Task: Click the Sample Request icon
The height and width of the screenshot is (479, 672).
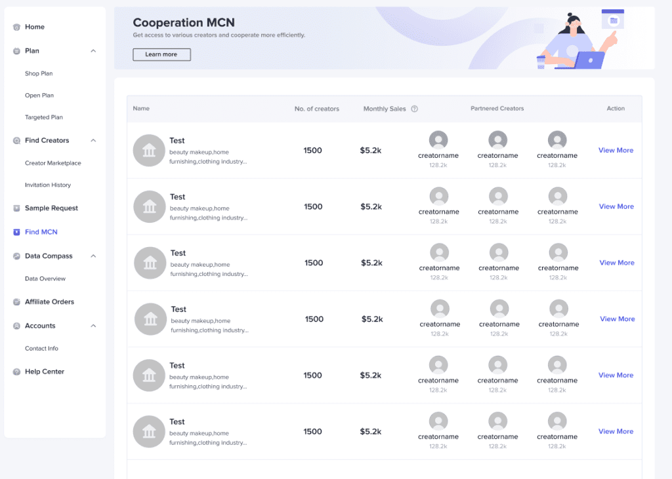Action: [16, 208]
